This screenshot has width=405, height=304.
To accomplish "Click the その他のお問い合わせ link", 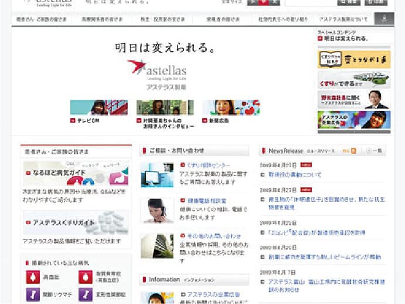I will 214,236.
